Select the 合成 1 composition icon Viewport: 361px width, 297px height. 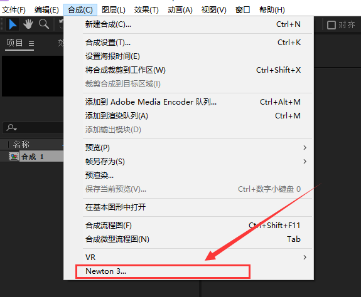pos(14,157)
